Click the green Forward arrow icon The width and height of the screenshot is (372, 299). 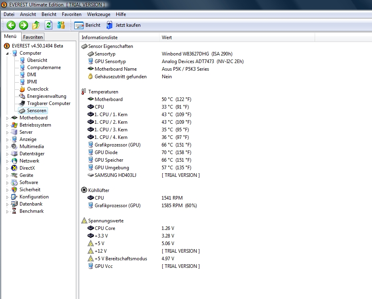click(x=23, y=25)
